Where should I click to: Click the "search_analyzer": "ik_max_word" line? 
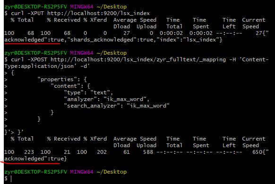pyautogui.click(x=117, y=106)
